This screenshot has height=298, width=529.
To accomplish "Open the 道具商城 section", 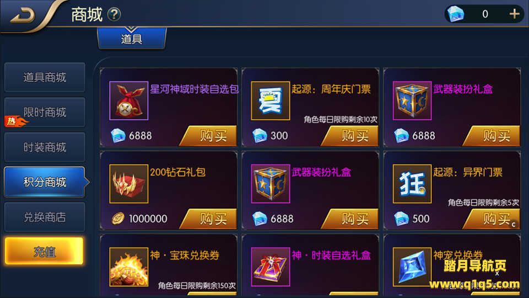I will coord(45,77).
